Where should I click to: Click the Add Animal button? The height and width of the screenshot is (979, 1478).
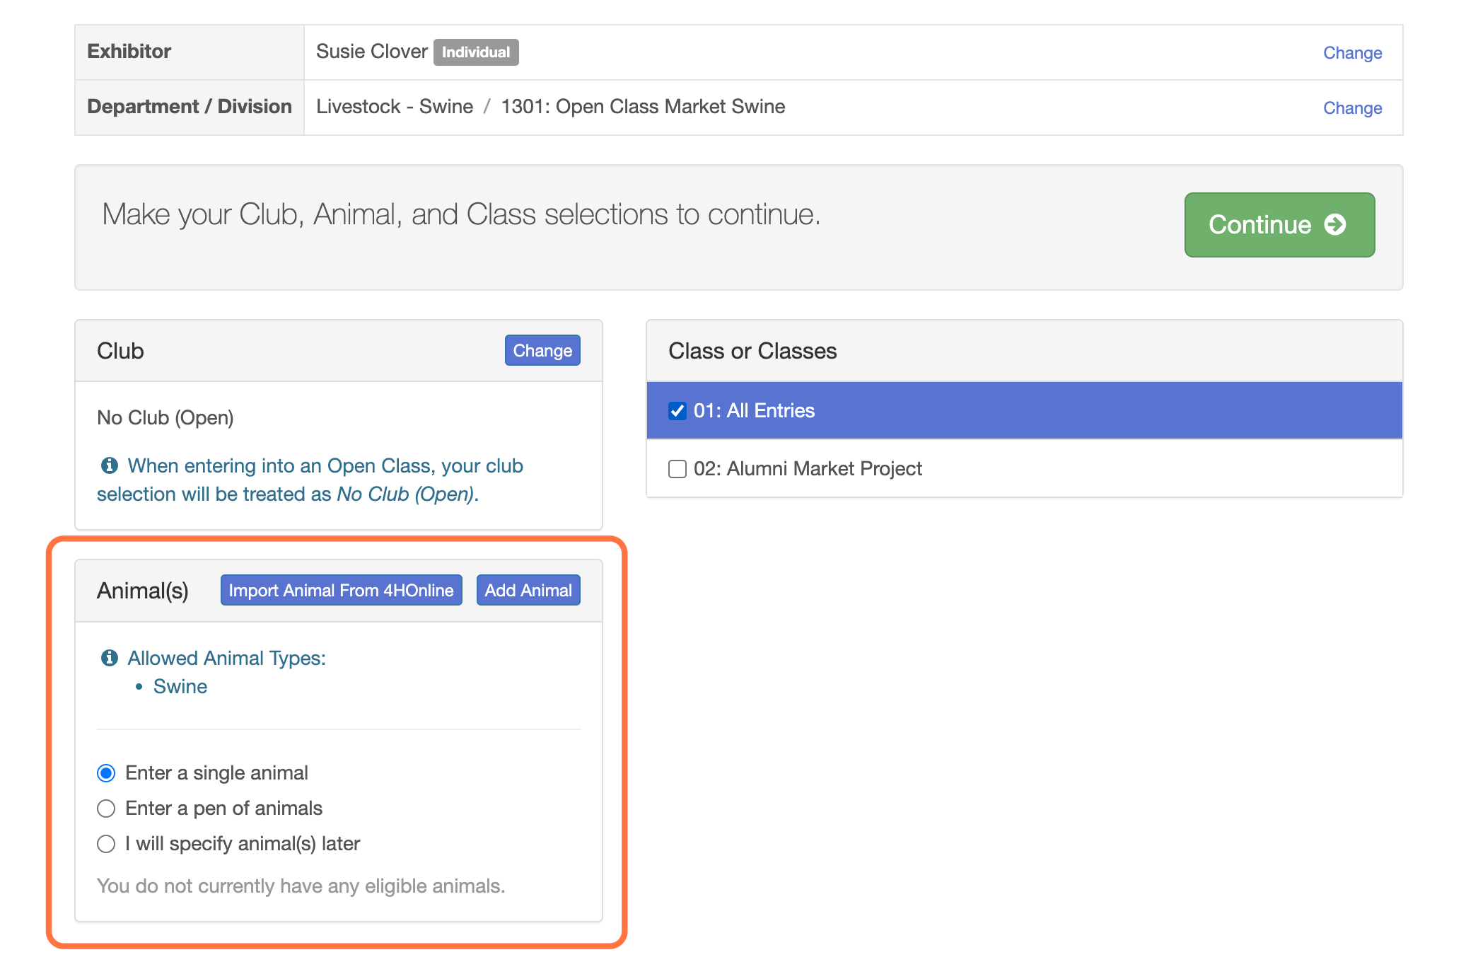[528, 591]
